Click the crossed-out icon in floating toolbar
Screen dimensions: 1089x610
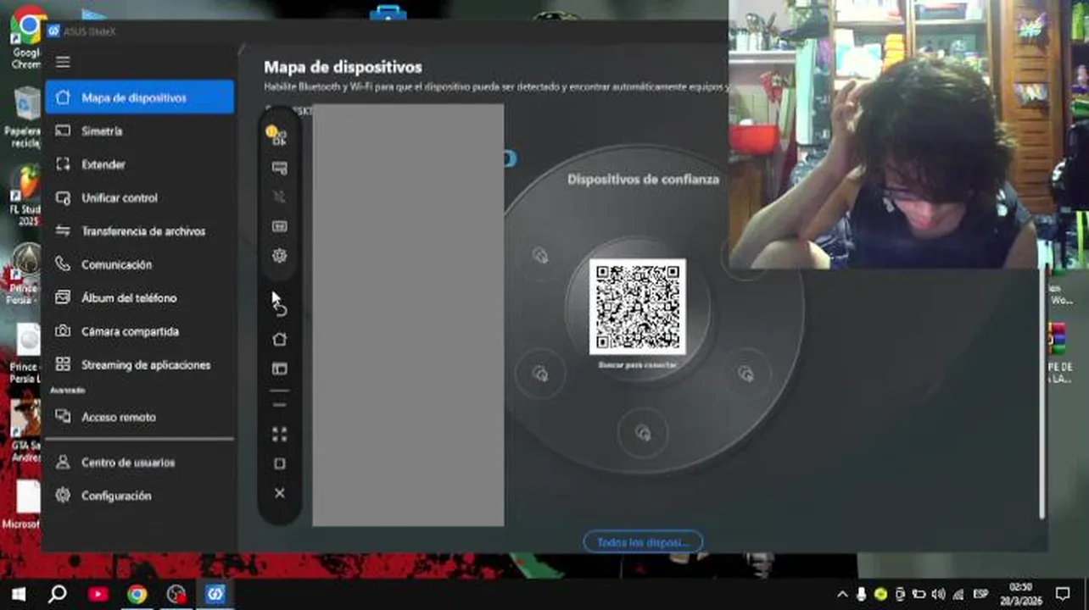279,197
